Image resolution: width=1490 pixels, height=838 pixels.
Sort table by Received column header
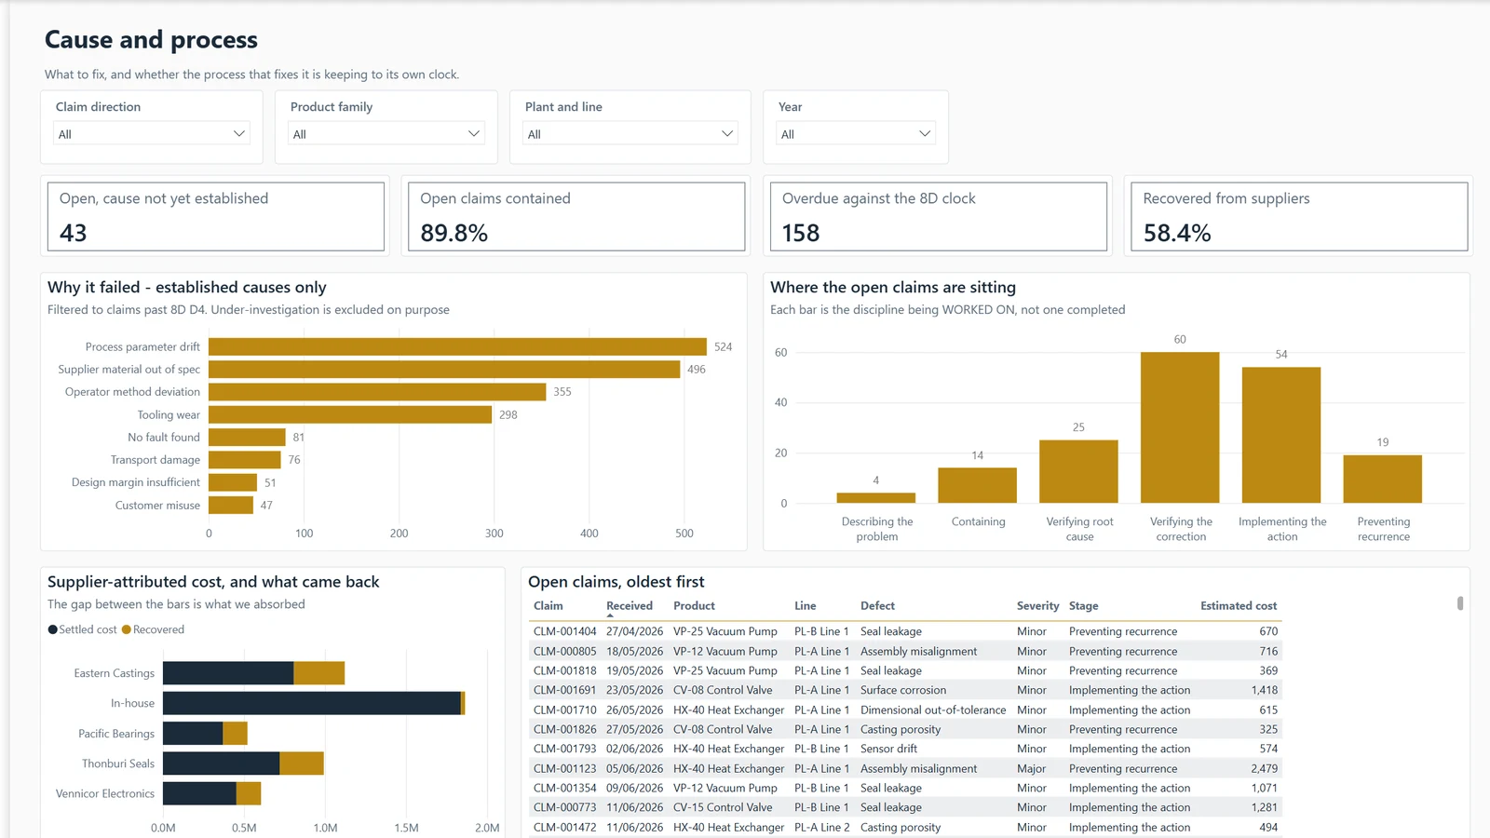(630, 606)
